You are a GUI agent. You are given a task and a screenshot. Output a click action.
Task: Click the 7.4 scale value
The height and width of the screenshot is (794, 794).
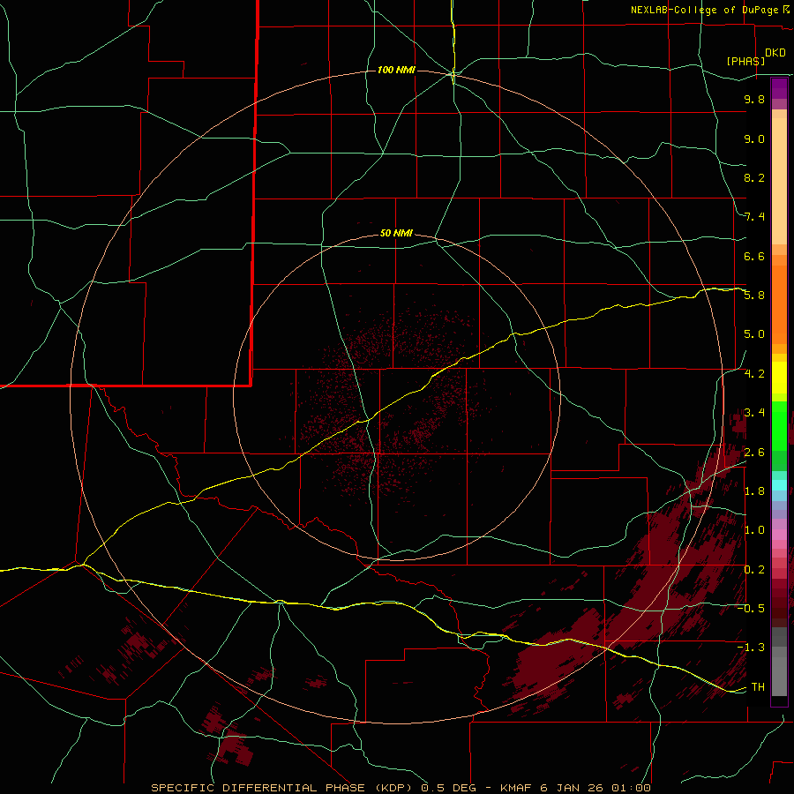(x=754, y=217)
